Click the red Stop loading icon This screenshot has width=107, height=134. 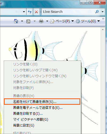coord(36,12)
